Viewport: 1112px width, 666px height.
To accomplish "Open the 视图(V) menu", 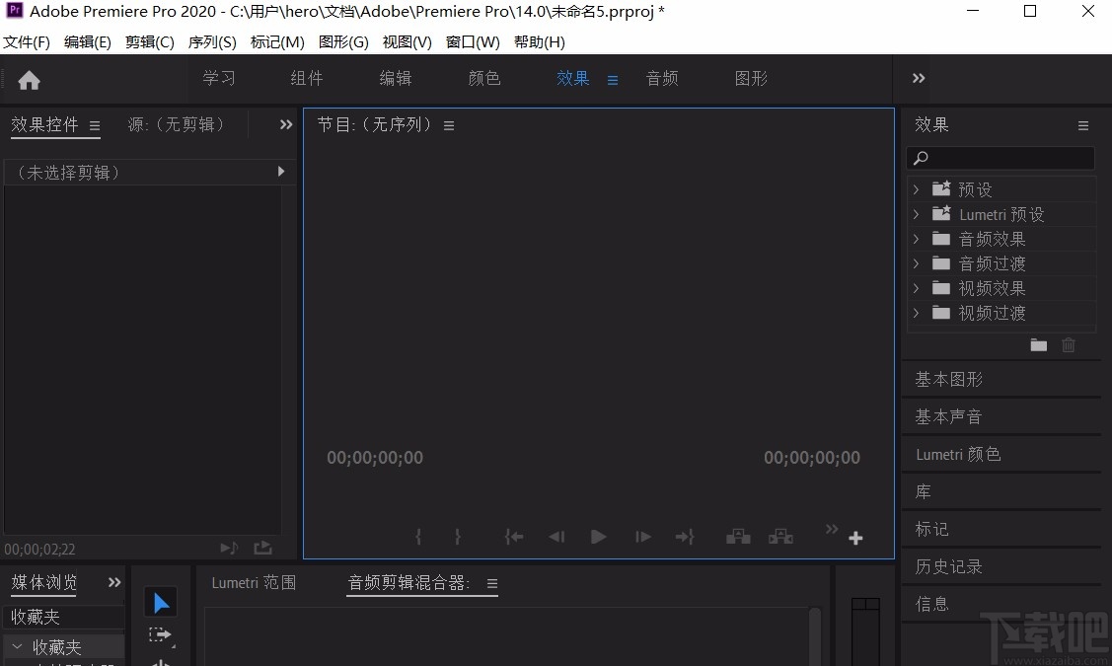I will point(408,41).
